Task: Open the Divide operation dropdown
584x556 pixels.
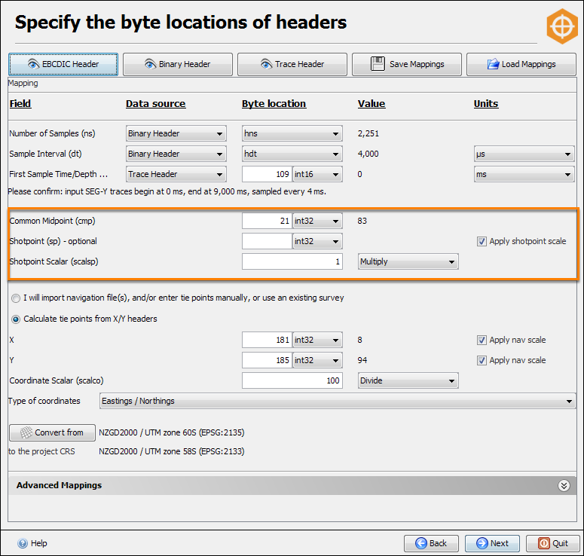Action: point(408,380)
